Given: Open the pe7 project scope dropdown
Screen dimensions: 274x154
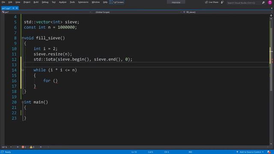Looking at the screenshot, I should tap(47, 12).
